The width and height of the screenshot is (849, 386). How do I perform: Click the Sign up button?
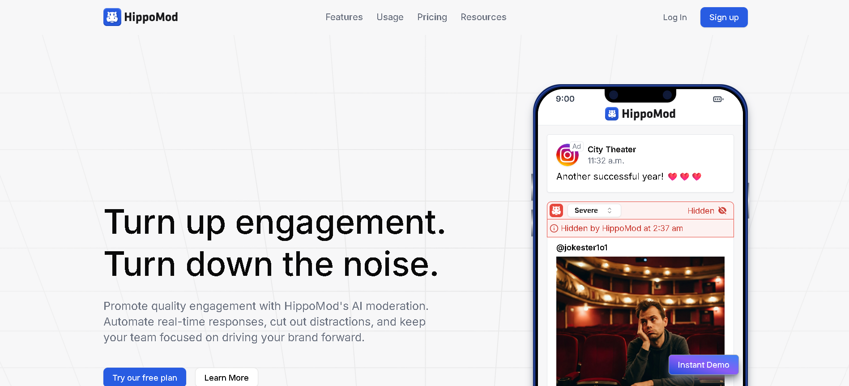[x=724, y=17]
